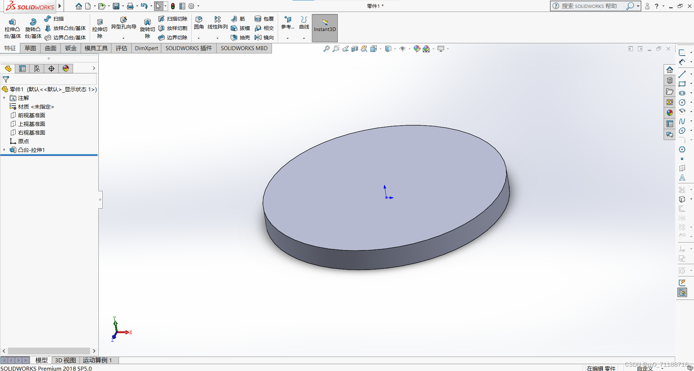Viewport: 694px width, 371px height.
Task: Switch to the 运动算例 1 bottom tab
Action: coord(98,360)
